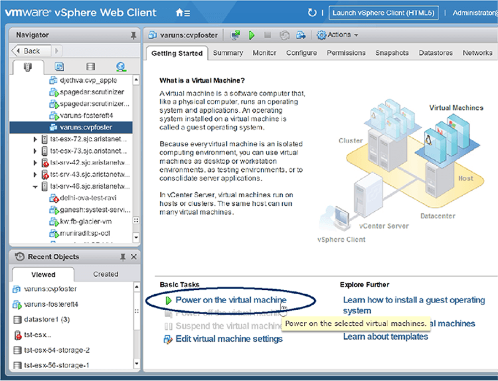
Task: Open datastore1 (3) in Recent Objects
Action: pos(46,320)
